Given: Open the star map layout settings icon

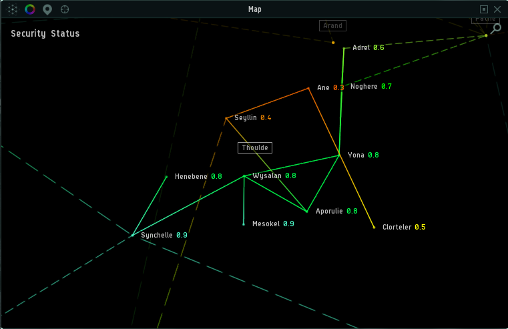Looking at the screenshot, I should 13,9.
